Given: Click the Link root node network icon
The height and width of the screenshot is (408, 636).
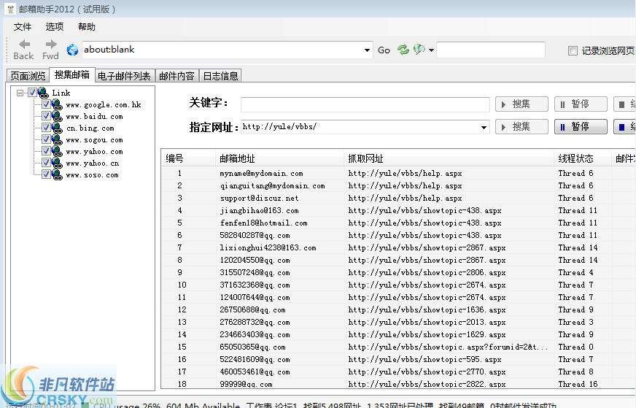Looking at the screenshot, I should coord(44,93).
